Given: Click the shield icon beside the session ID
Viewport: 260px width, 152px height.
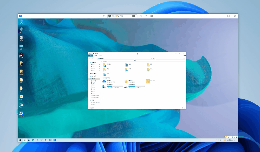Looking at the screenshot, I should (x=110, y=16).
